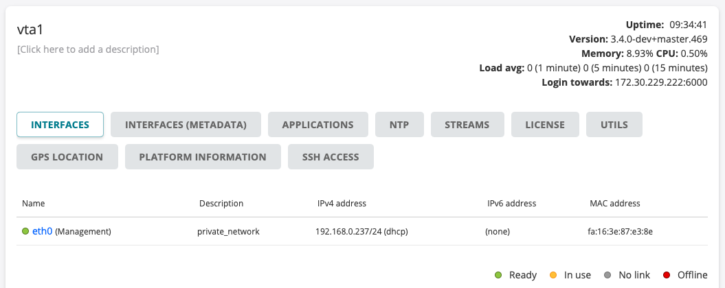Click the IPv4 address column header
This screenshot has height=288, width=725.
(342, 204)
